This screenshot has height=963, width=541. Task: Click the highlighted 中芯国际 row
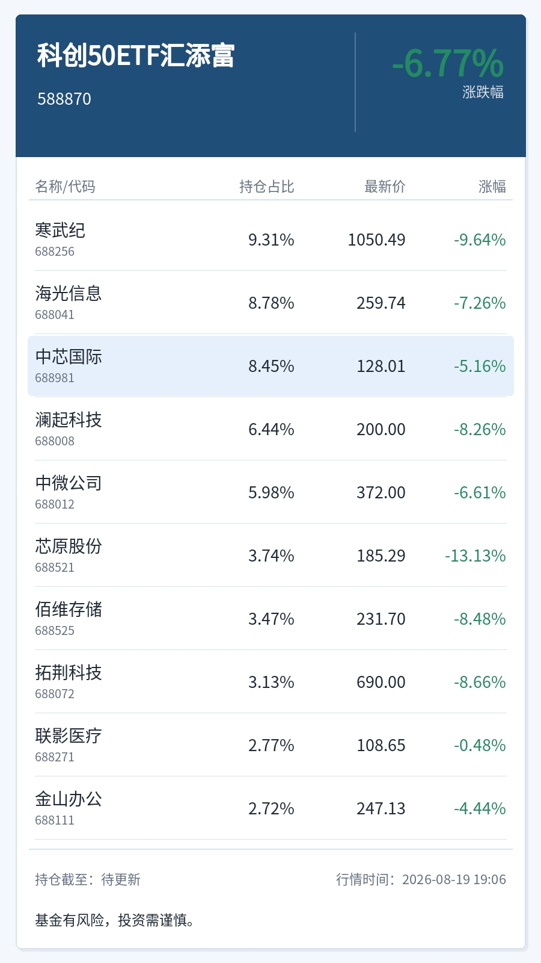270,366
